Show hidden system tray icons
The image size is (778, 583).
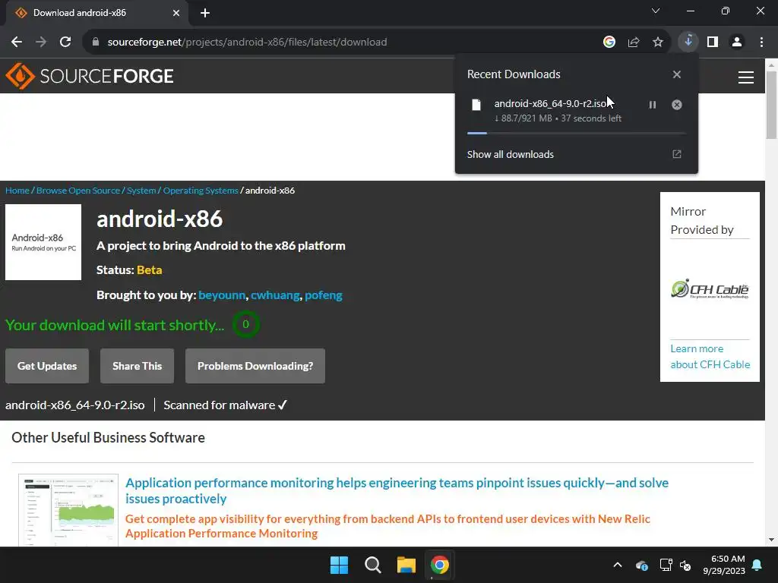click(618, 565)
